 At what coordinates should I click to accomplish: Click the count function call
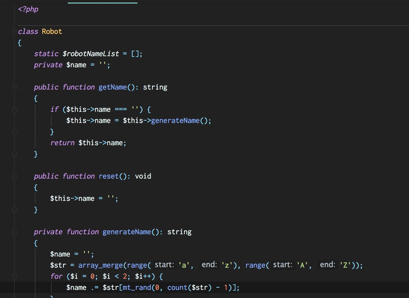pyautogui.click(x=177, y=288)
